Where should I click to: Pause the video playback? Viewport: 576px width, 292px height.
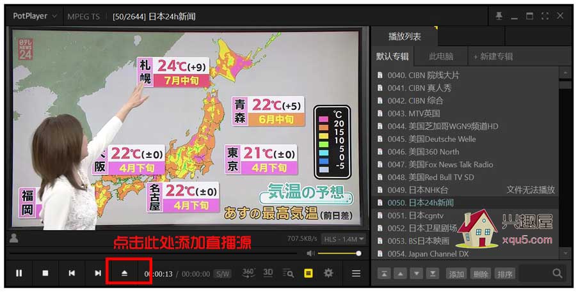point(19,273)
